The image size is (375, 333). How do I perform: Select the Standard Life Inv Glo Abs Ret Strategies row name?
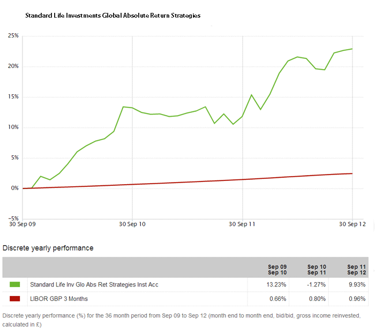click(x=94, y=285)
